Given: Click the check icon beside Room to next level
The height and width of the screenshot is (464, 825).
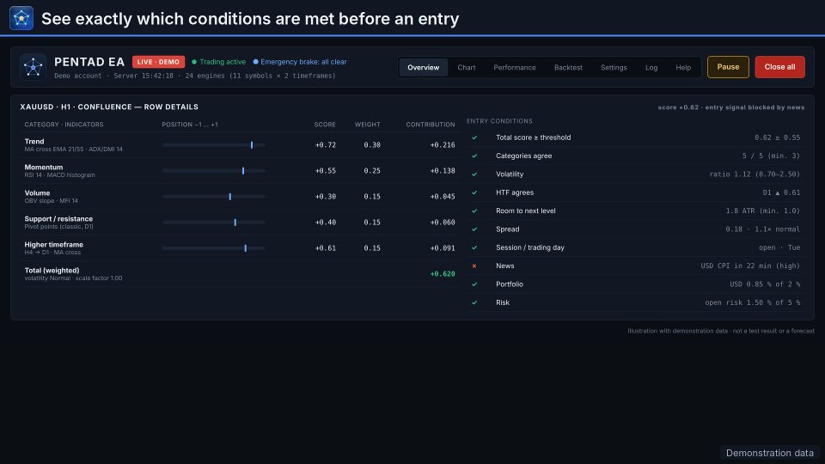Looking at the screenshot, I should click(474, 211).
